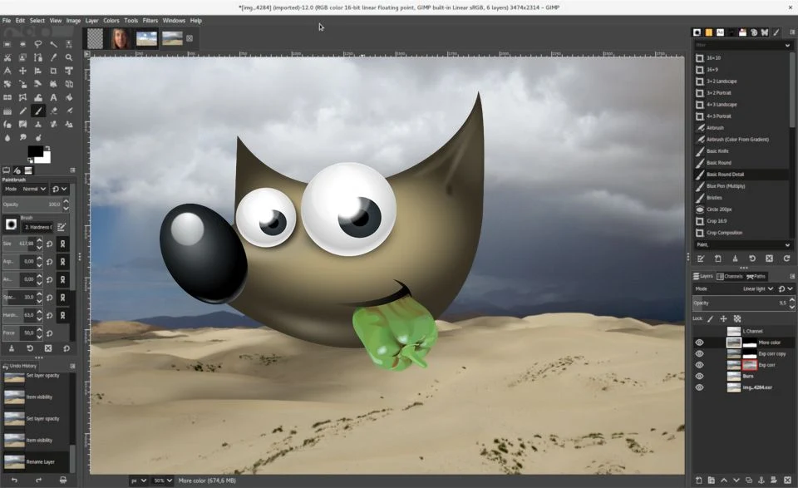Create a new layer in Layers panel

point(699,480)
